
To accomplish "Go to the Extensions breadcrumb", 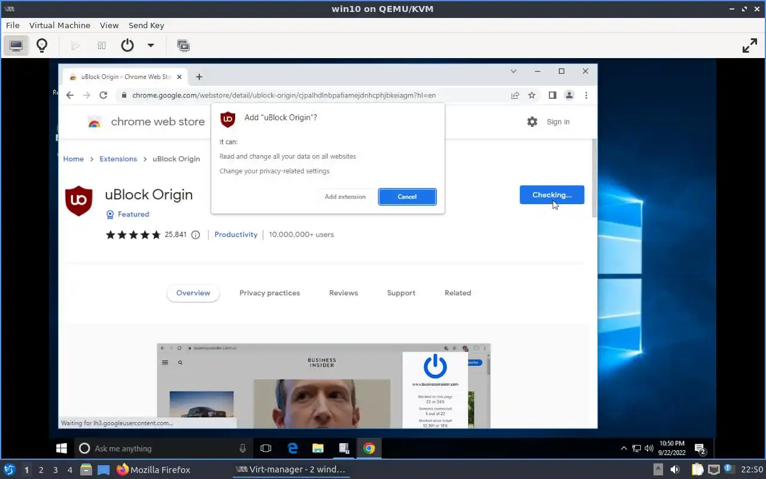I will pos(118,159).
